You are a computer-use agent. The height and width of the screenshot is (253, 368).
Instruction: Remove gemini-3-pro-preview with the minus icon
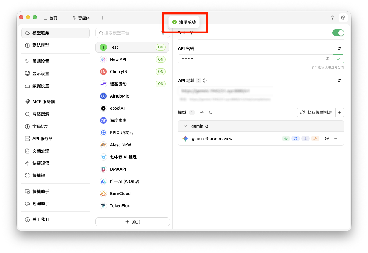(x=336, y=139)
